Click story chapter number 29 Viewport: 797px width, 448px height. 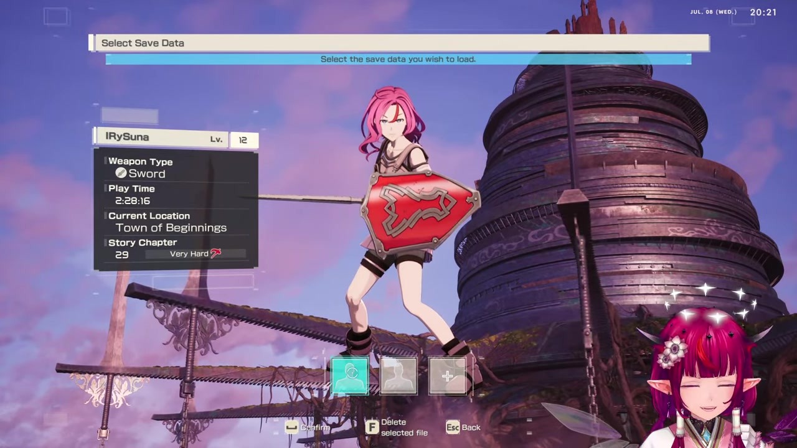coord(122,254)
